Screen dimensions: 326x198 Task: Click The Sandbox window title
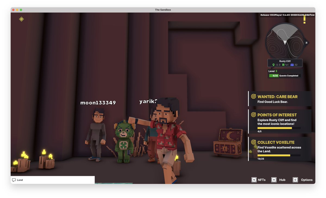(x=163, y=10)
